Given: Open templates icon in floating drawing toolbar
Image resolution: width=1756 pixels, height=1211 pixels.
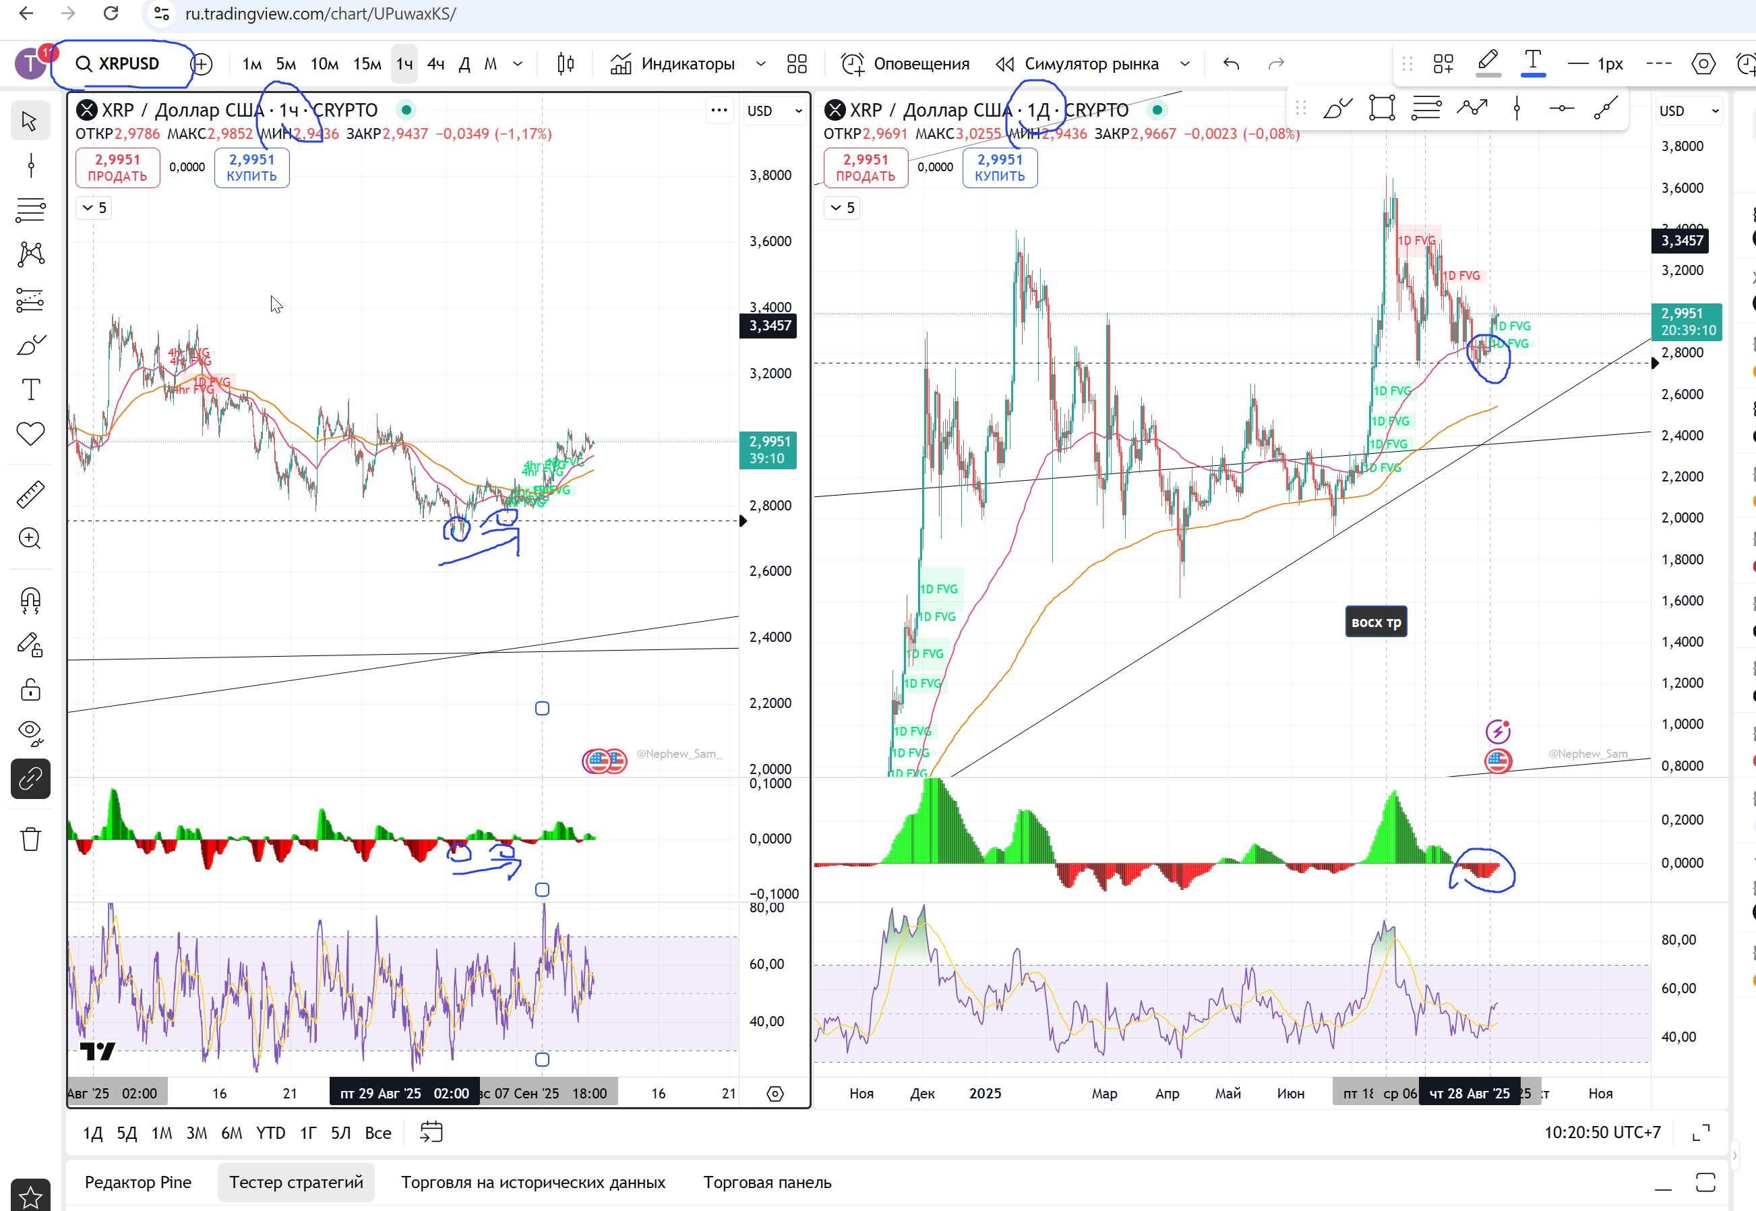Looking at the screenshot, I should coord(1443,65).
